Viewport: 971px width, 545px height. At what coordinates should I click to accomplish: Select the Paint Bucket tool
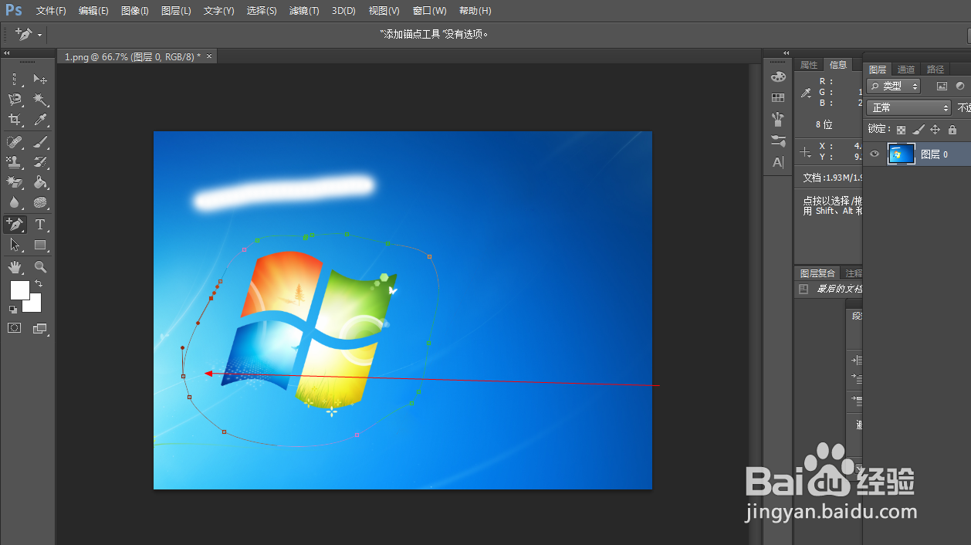click(x=40, y=182)
